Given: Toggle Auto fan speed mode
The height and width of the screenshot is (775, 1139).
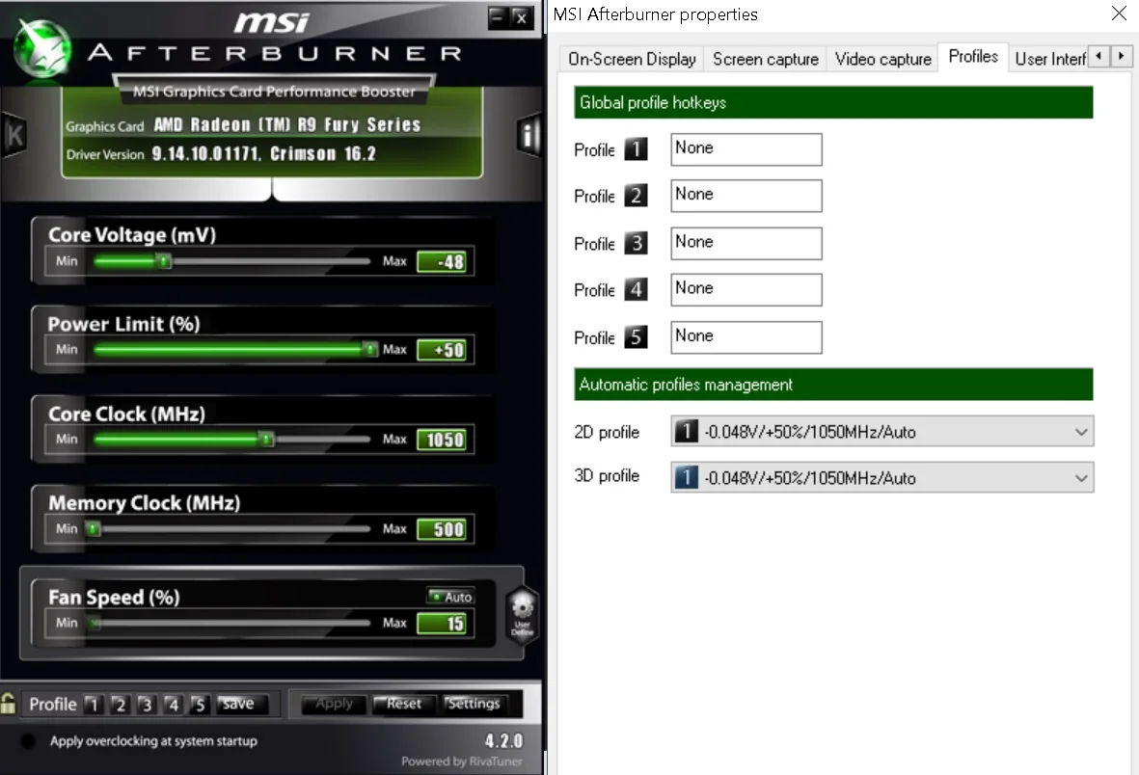Looking at the screenshot, I should click(x=450, y=597).
